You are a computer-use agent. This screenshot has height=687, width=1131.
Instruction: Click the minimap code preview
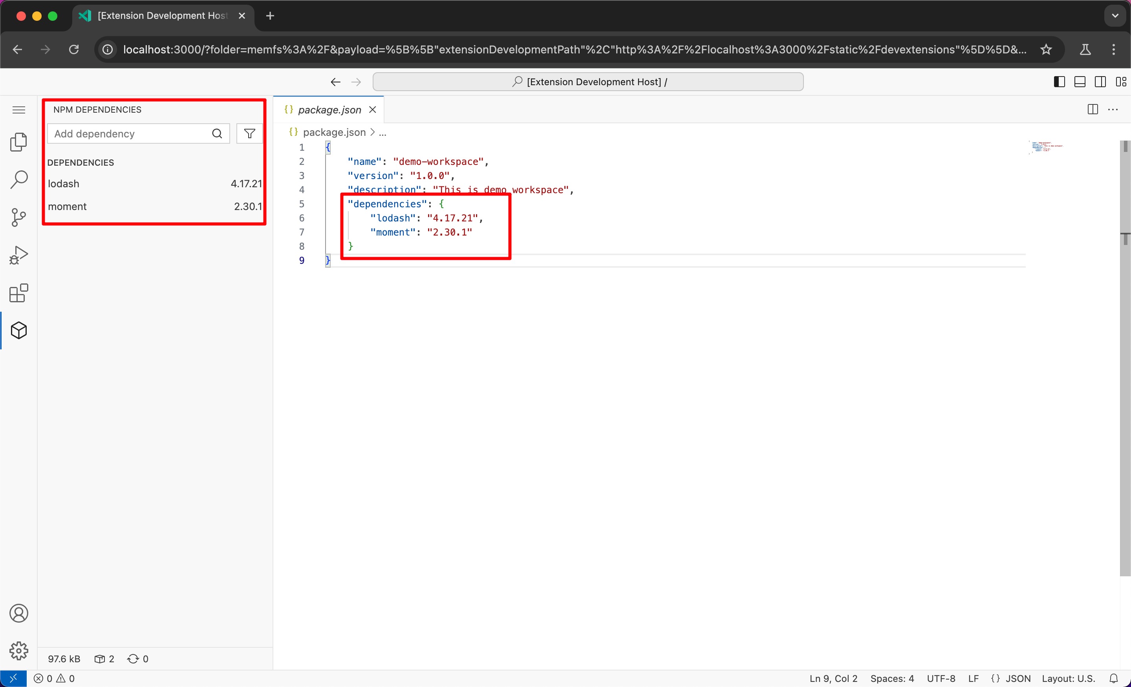(1046, 147)
